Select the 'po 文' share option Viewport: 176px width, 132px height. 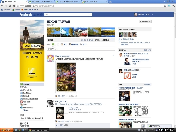[x=56, y=45]
